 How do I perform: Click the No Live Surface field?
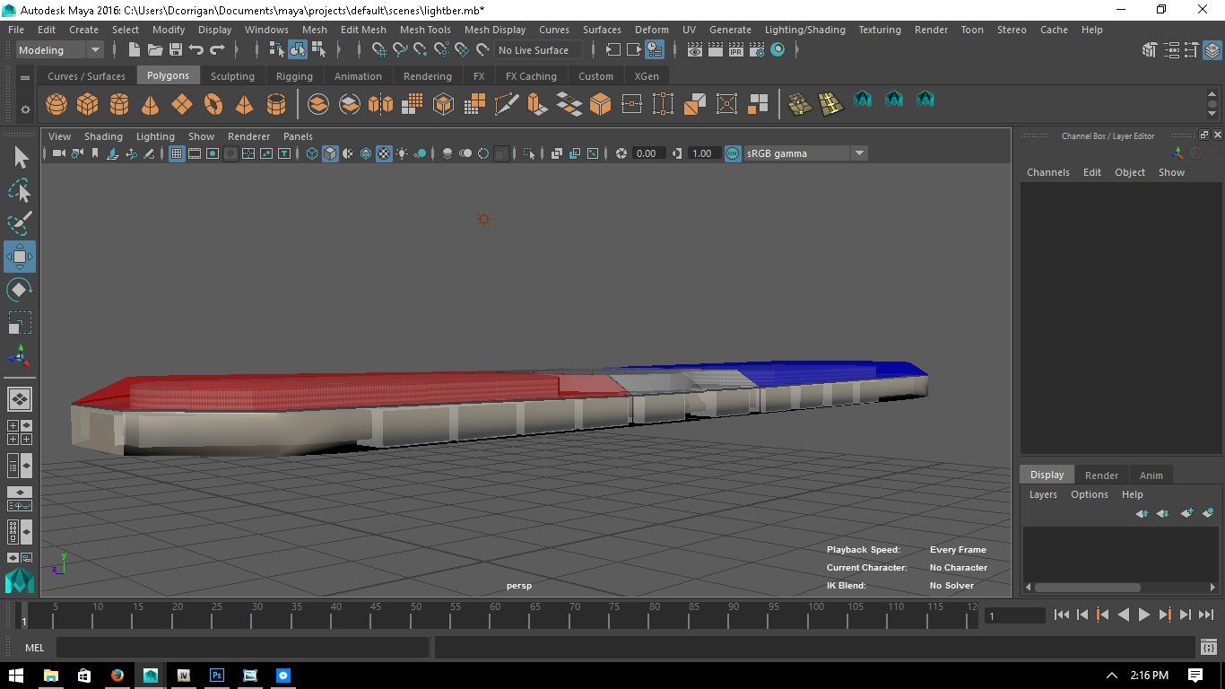click(534, 50)
